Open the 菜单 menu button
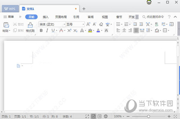180x119 pixels. click(x=9, y=17)
